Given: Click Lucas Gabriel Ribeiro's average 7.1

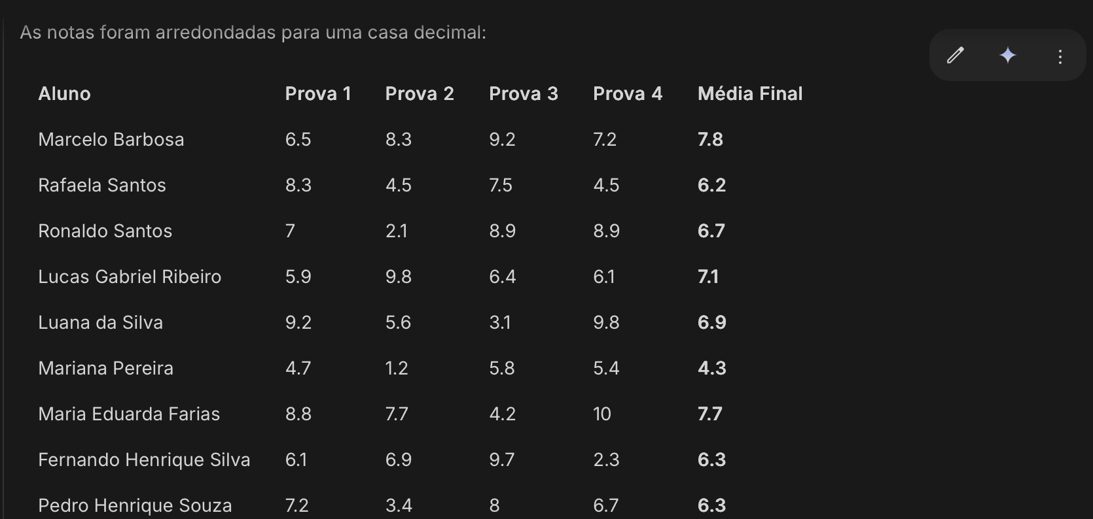Looking at the screenshot, I should [708, 276].
